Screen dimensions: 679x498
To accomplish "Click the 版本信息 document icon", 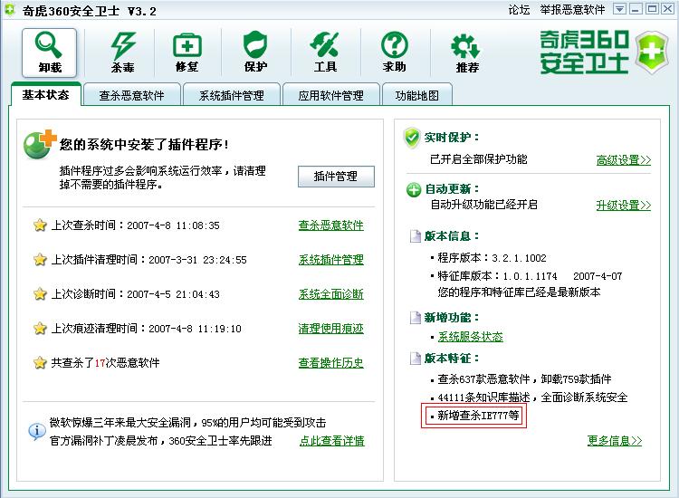I will point(416,236).
